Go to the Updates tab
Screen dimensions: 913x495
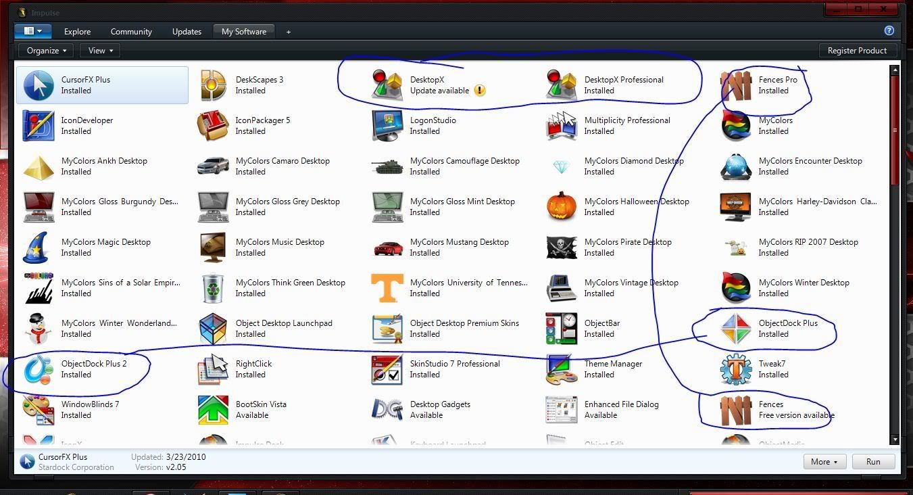187,31
